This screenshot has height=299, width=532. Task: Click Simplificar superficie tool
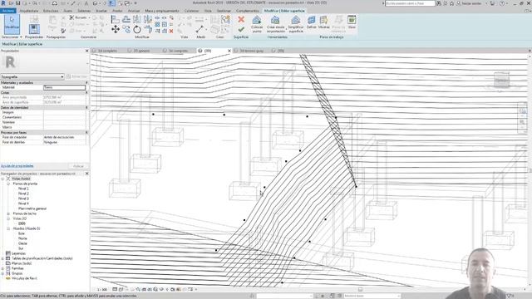pyautogui.click(x=296, y=24)
